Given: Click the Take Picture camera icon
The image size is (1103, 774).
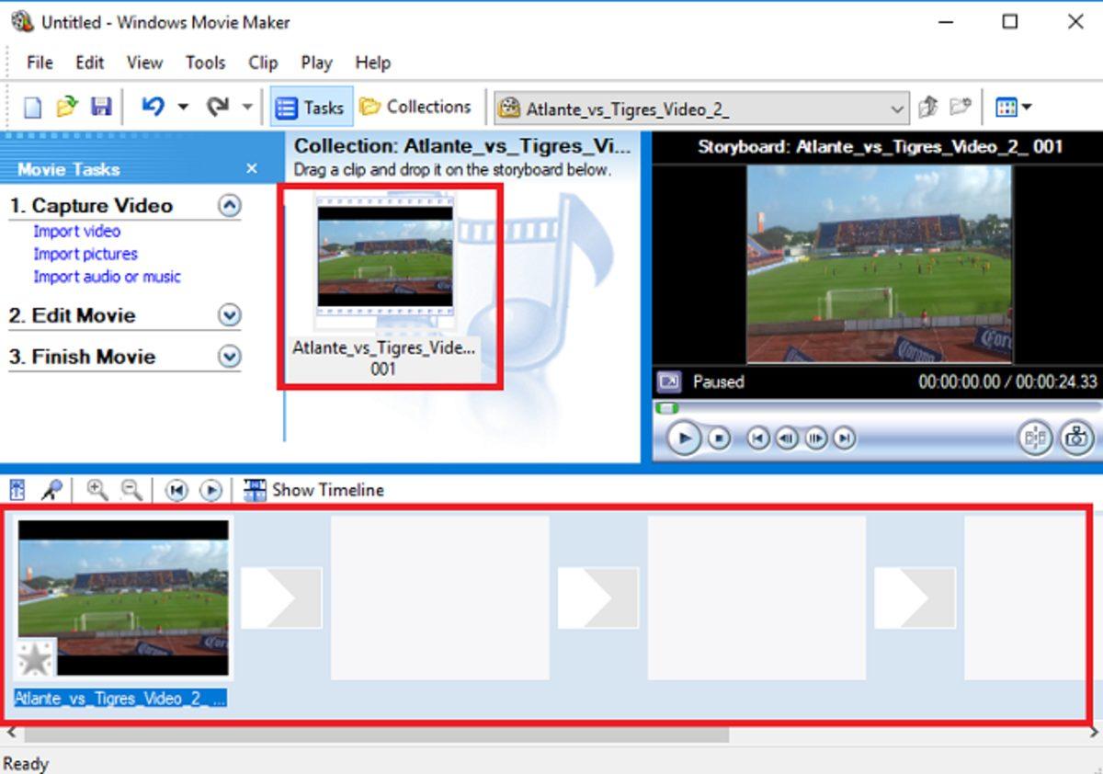Looking at the screenshot, I should [1075, 438].
